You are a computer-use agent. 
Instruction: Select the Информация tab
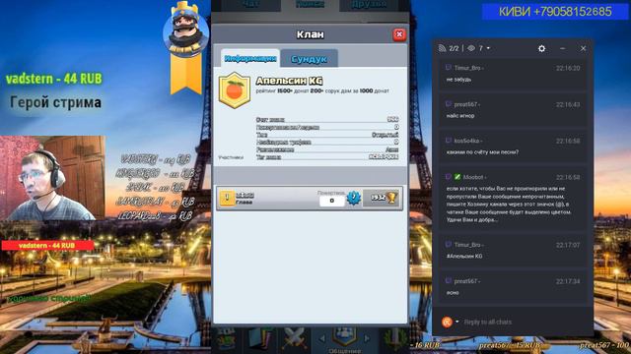(249, 59)
